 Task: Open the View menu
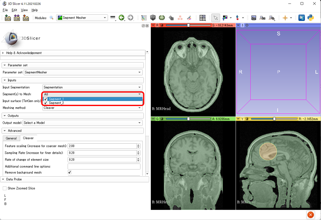(24, 10)
